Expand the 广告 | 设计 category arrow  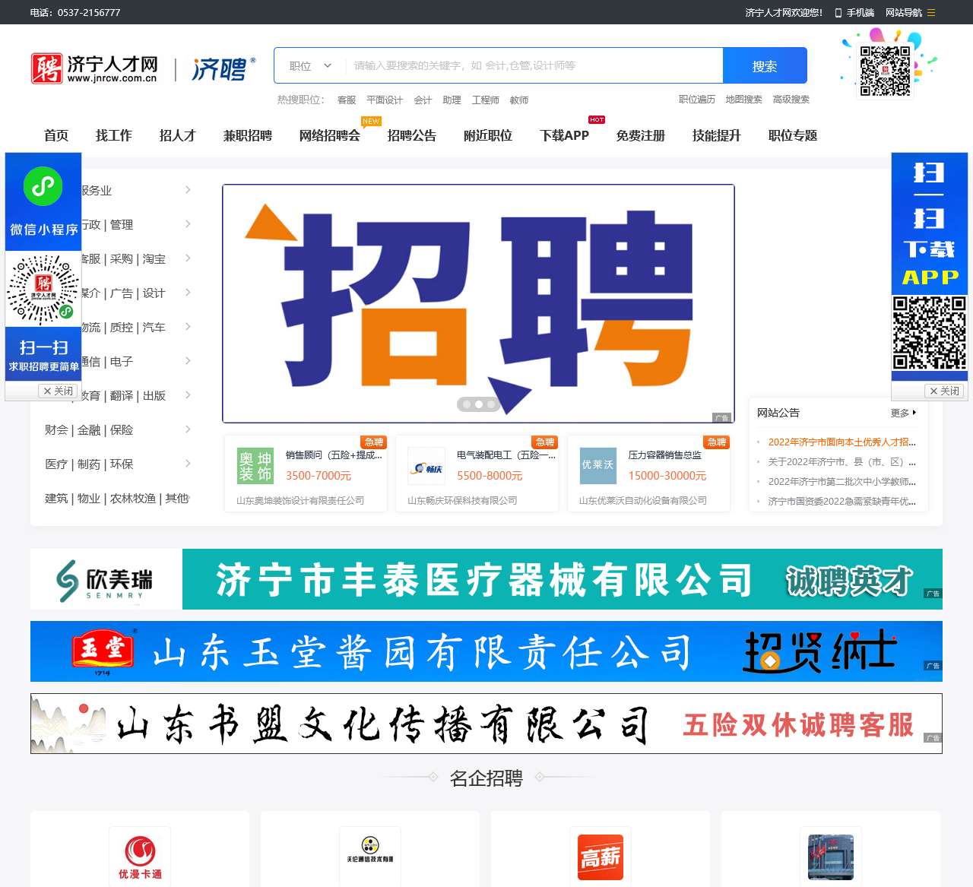[x=188, y=293]
